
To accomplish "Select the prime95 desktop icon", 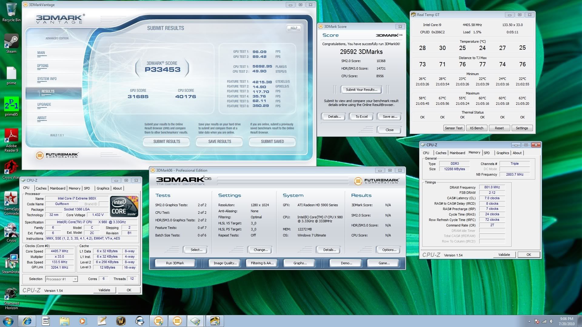I will click(x=11, y=106).
